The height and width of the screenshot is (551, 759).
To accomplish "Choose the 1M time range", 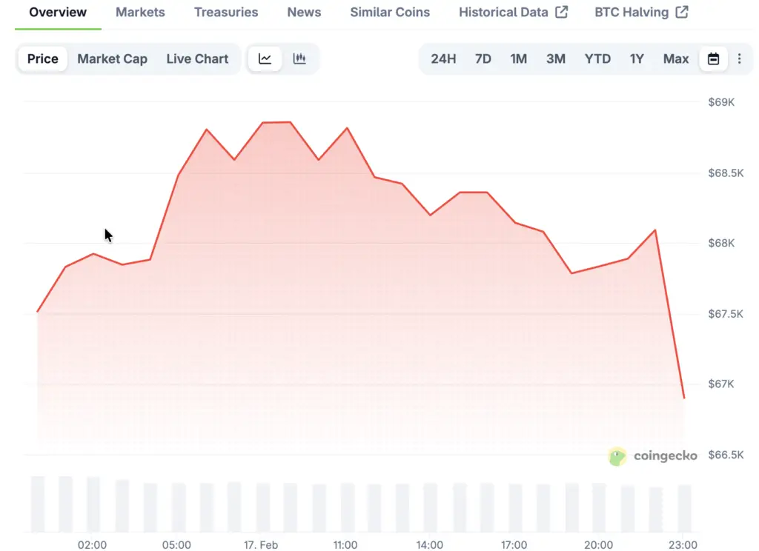I will [x=518, y=59].
